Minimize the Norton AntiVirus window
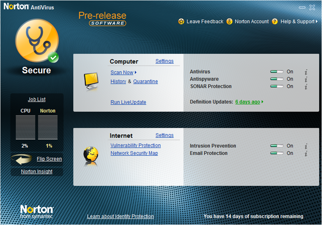 point(302,8)
